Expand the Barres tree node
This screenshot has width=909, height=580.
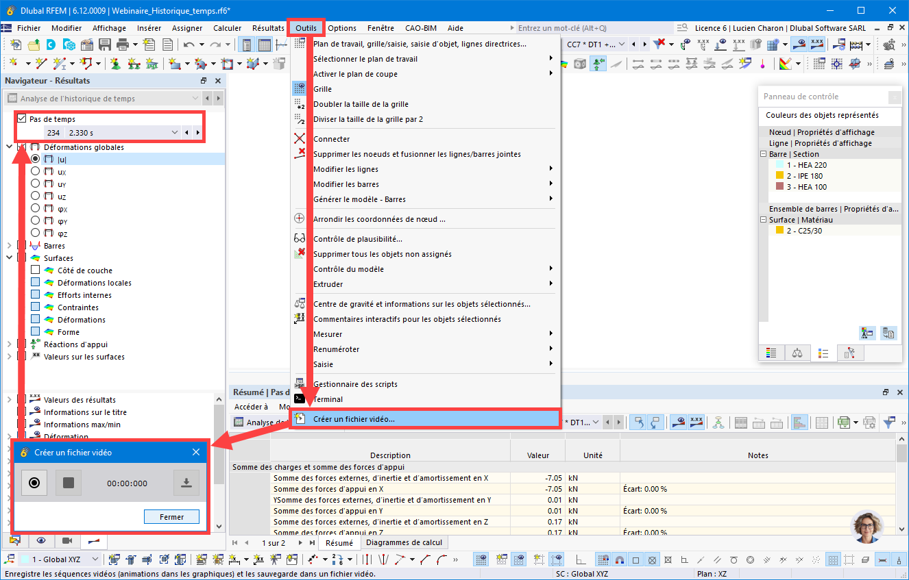pyautogui.click(x=9, y=246)
